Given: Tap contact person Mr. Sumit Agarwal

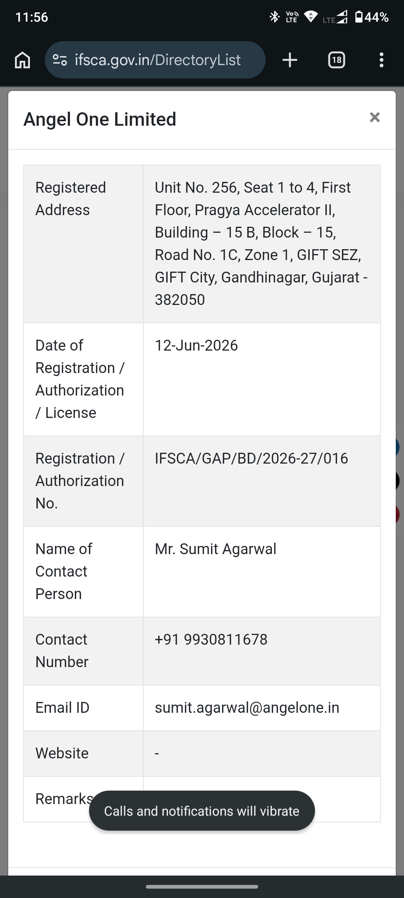Looking at the screenshot, I should pos(215,549).
